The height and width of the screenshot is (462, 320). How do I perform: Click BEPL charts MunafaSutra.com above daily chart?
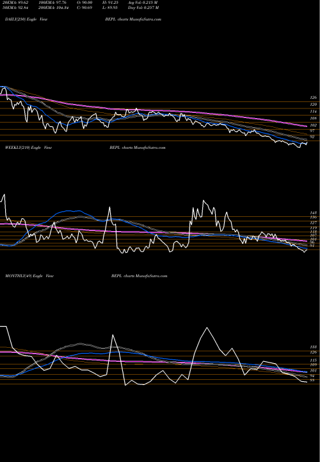(133, 19)
